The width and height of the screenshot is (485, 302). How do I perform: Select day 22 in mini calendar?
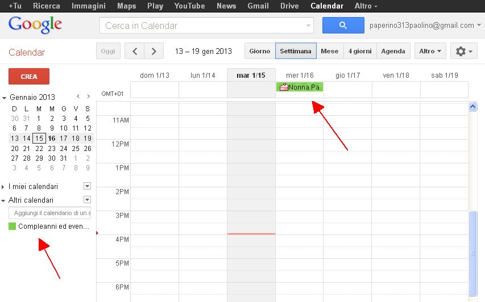[39, 149]
